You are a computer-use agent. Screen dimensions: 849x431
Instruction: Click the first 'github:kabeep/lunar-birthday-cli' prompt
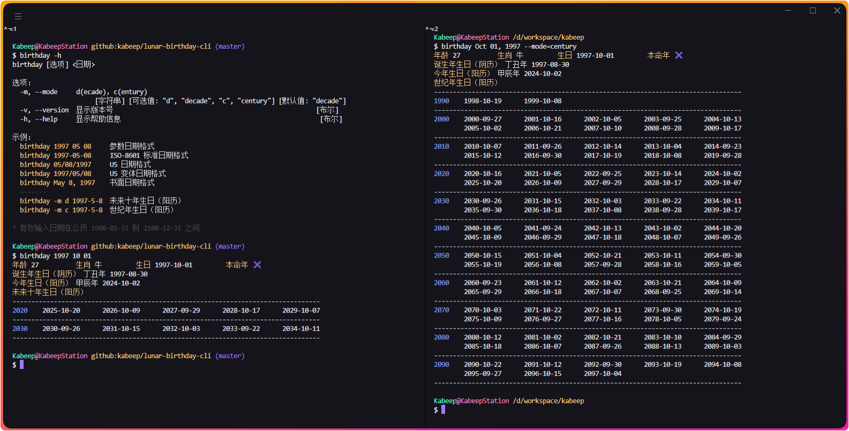[x=151, y=47]
